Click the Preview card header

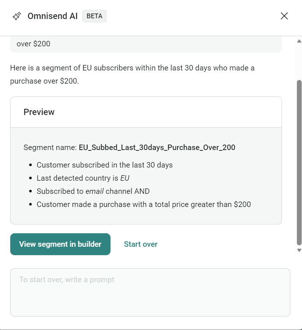[x=39, y=112]
